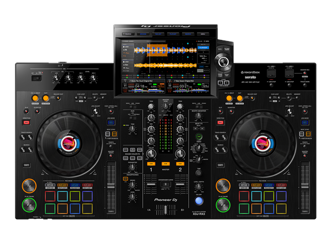Toggle right deck DIRECTION REV button
332x244 pixels.
tap(220, 123)
